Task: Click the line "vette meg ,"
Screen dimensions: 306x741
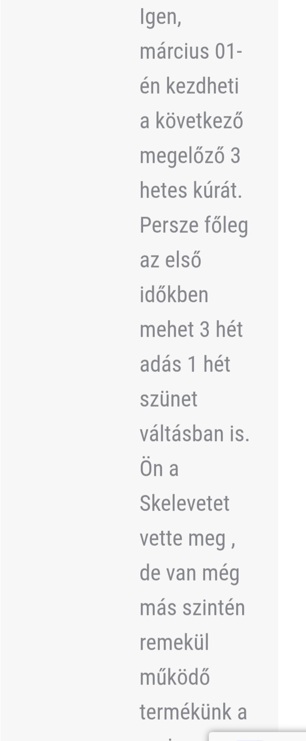Action: coord(187,538)
